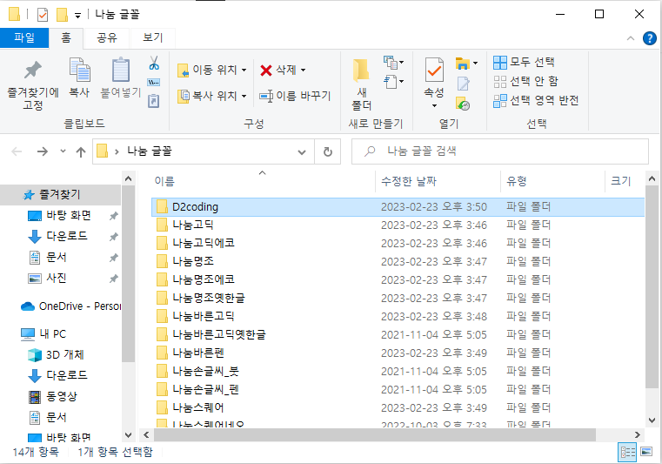
Task: Open Recent locations dropdown next to forward arrow
Action: click(63, 151)
